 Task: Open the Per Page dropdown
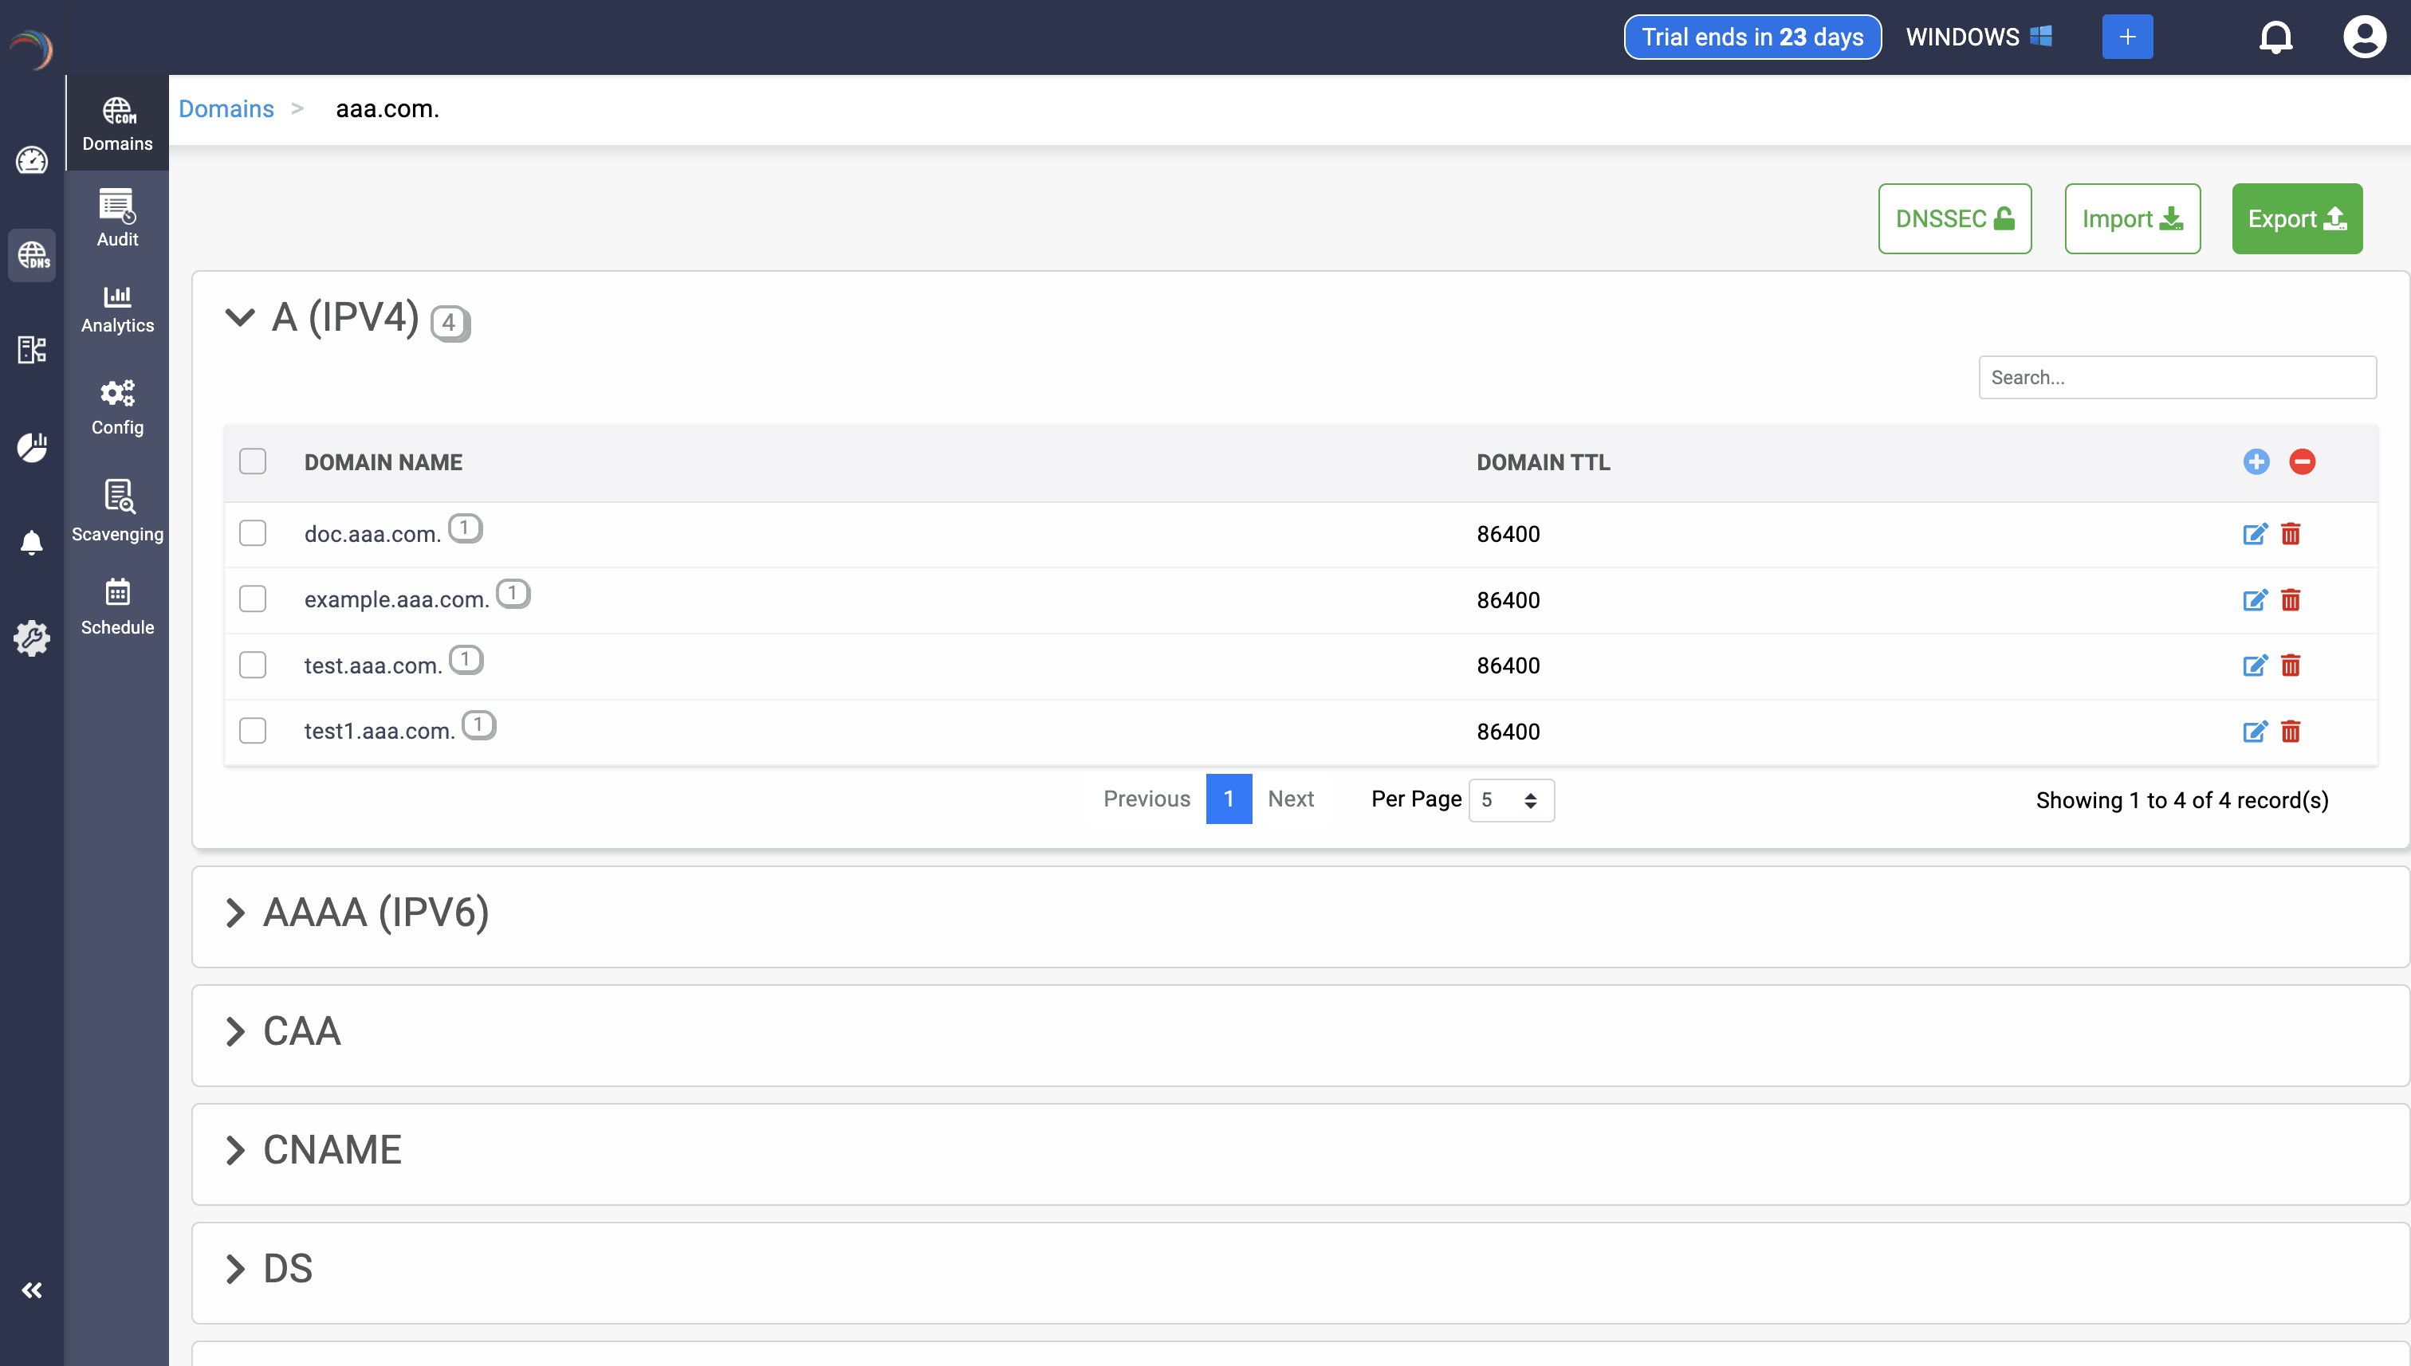[1510, 800]
